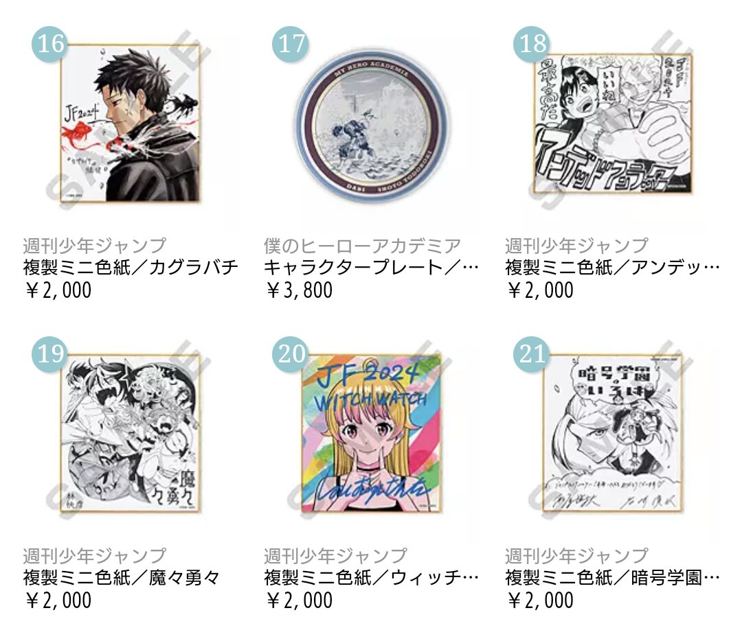The height and width of the screenshot is (641, 742).
Task: Click product title 複製ミニ色紙／暗号学園…
Action: (x=612, y=578)
